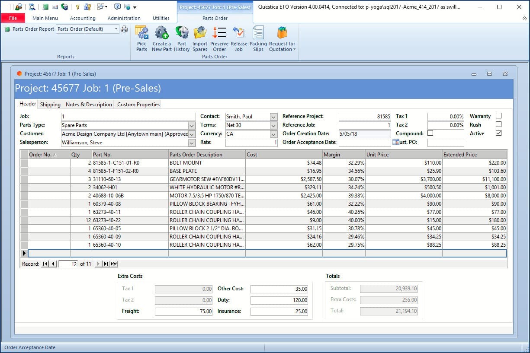
Task: Switch to the Shipping tab
Action: [x=50, y=105]
